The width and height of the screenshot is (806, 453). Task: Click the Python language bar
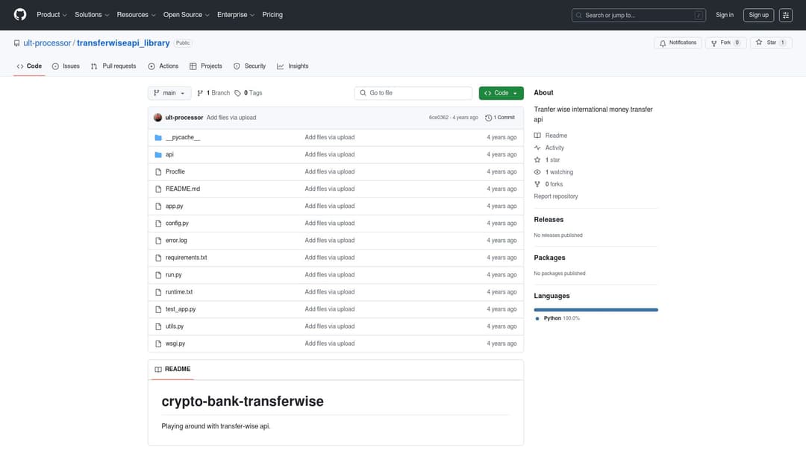coord(596,309)
